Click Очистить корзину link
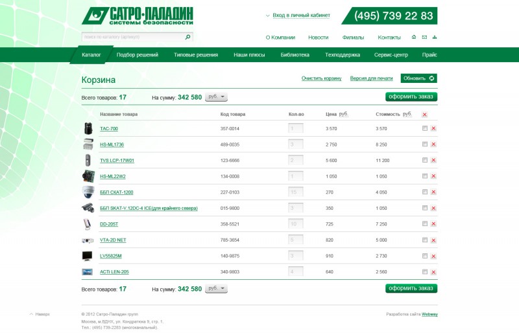The height and width of the screenshot is (333, 519). pyautogui.click(x=321, y=78)
